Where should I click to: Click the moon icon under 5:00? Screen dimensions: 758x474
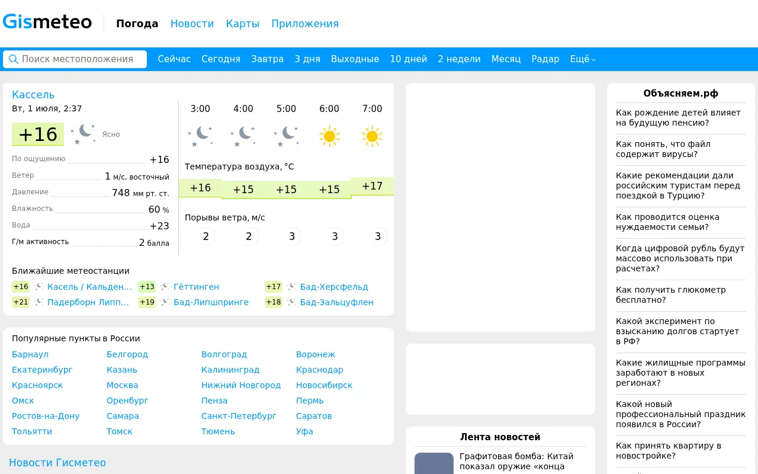[286, 136]
